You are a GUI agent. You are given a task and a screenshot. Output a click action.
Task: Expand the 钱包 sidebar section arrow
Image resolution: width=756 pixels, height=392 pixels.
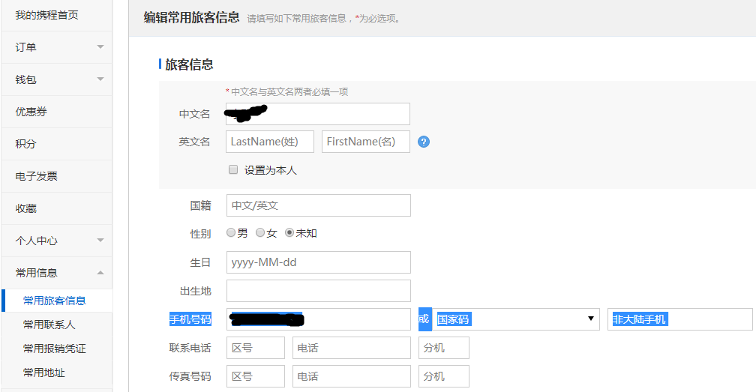coord(100,79)
